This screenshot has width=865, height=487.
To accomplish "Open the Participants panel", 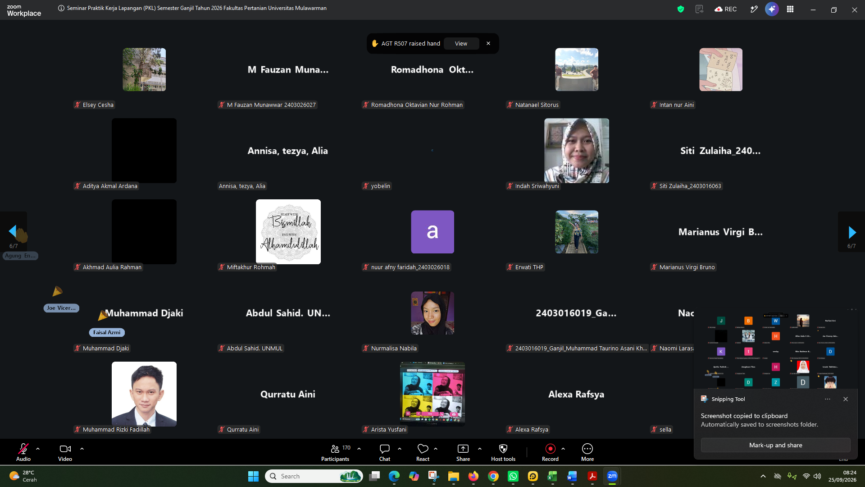I will [x=335, y=452].
